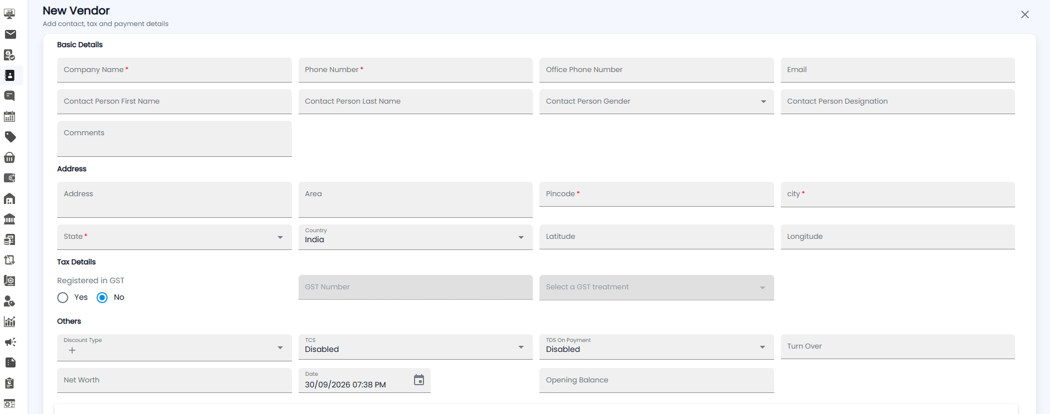This screenshot has height=414, width=1050.
Task: Expand the TCS dropdown
Action: (x=416, y=347)
